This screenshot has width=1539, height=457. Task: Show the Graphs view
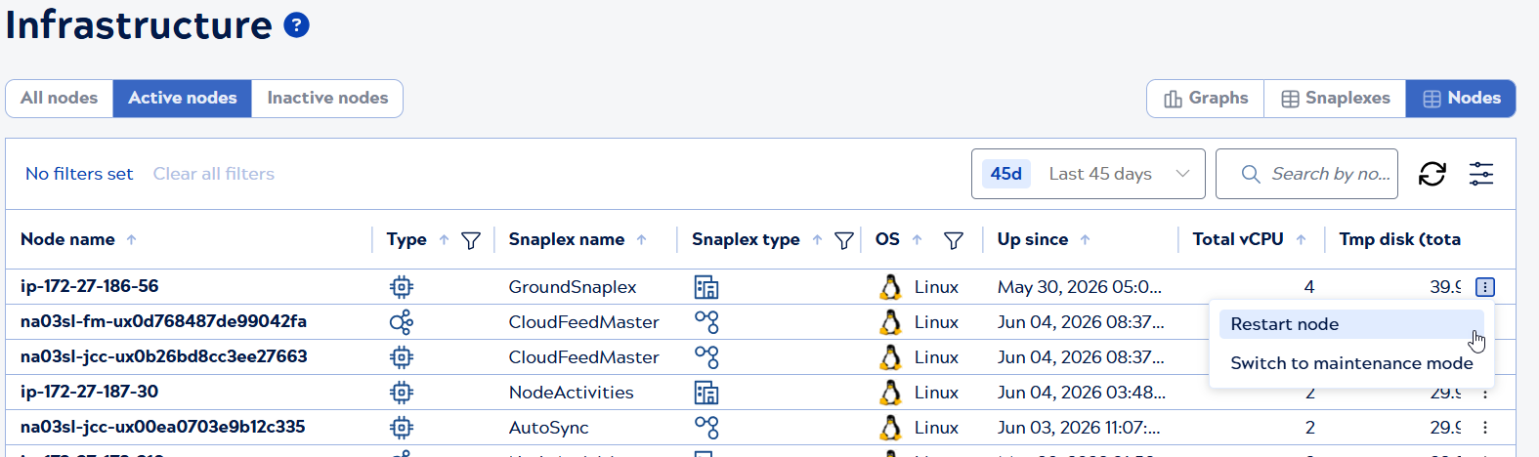coord(1206,99)
